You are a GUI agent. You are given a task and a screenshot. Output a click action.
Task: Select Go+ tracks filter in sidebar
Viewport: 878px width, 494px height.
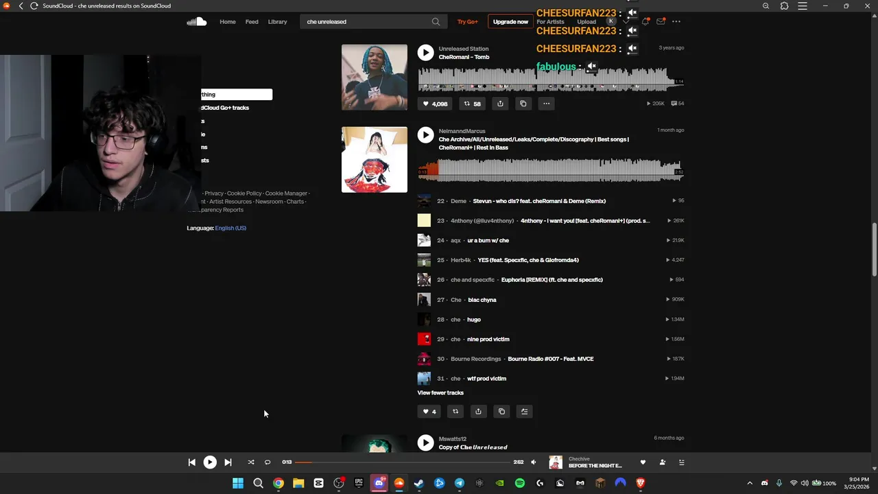pyautogui.click(x=226, y=108)
